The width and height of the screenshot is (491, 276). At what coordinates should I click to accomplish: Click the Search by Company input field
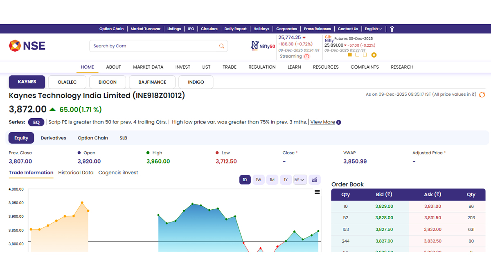pos(153,46)
